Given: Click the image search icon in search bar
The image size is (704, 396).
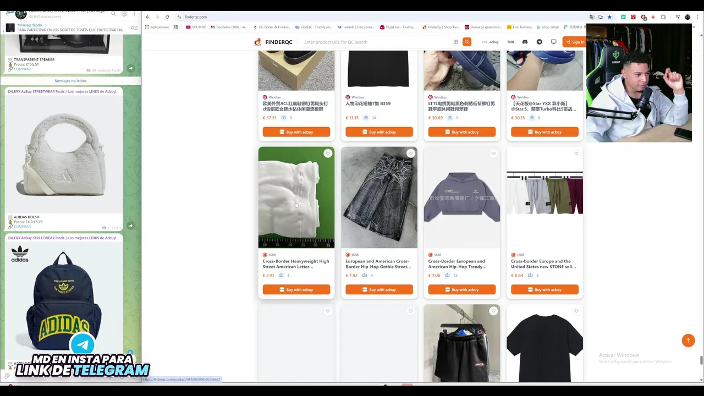Looking at the screenshot, I should [x=456, y=42].
